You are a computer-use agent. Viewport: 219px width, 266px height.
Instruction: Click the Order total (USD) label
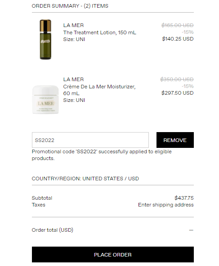[53, 230]
